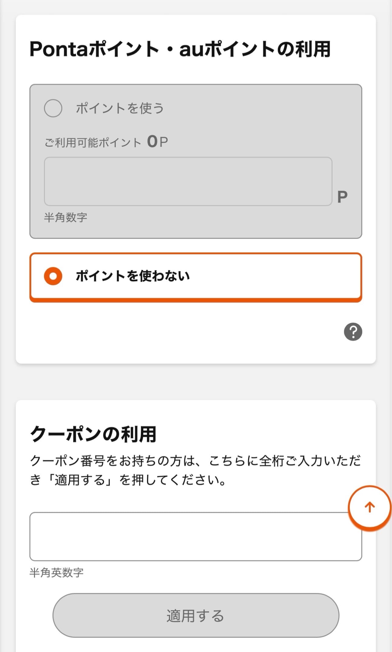This screenshot has width=392, height=652.
Task: Select the ポイントを使わない radio button
Action: click(x=53, y=276)
